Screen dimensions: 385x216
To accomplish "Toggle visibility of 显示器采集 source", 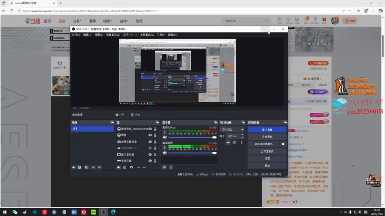I will pos(150,155).
